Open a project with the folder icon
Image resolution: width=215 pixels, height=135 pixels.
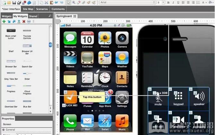[x=9, y=3]
